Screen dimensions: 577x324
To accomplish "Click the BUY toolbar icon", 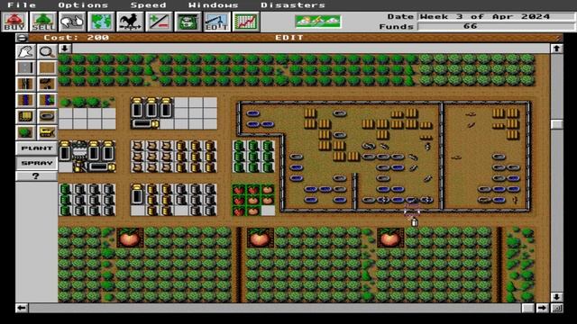I will (x=14, y=22).
